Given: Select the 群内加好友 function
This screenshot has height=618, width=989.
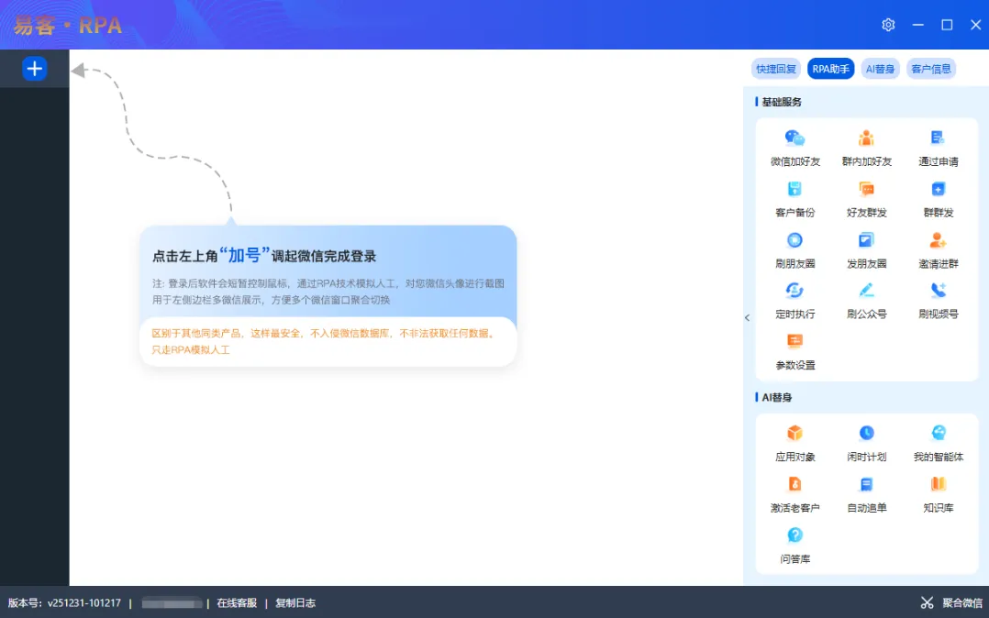Looking at the screenshot, I should click(x=865, y=147).
